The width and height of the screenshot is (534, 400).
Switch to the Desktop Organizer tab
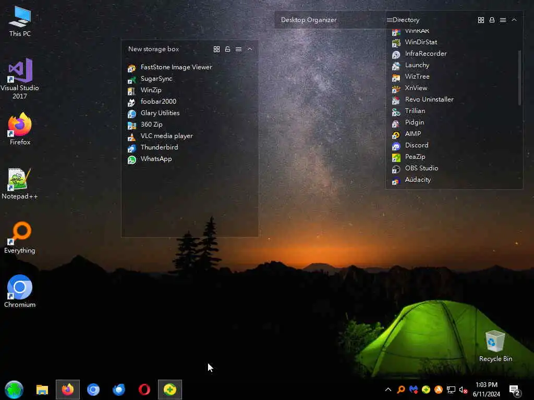coord(309,20)
